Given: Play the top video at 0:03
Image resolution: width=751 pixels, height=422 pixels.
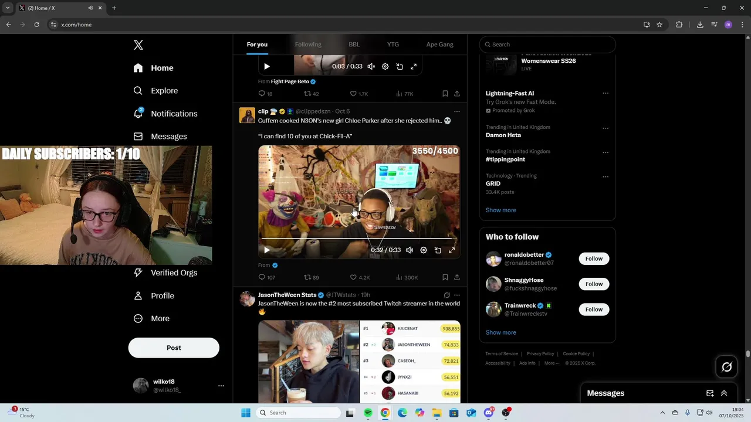Looking at the screenshot, I should [x=267, y=67].
